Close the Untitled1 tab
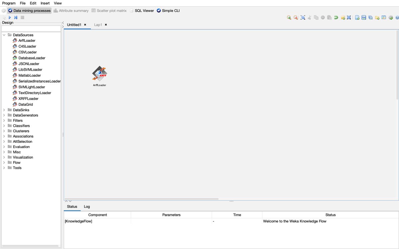 coord(85,25)
